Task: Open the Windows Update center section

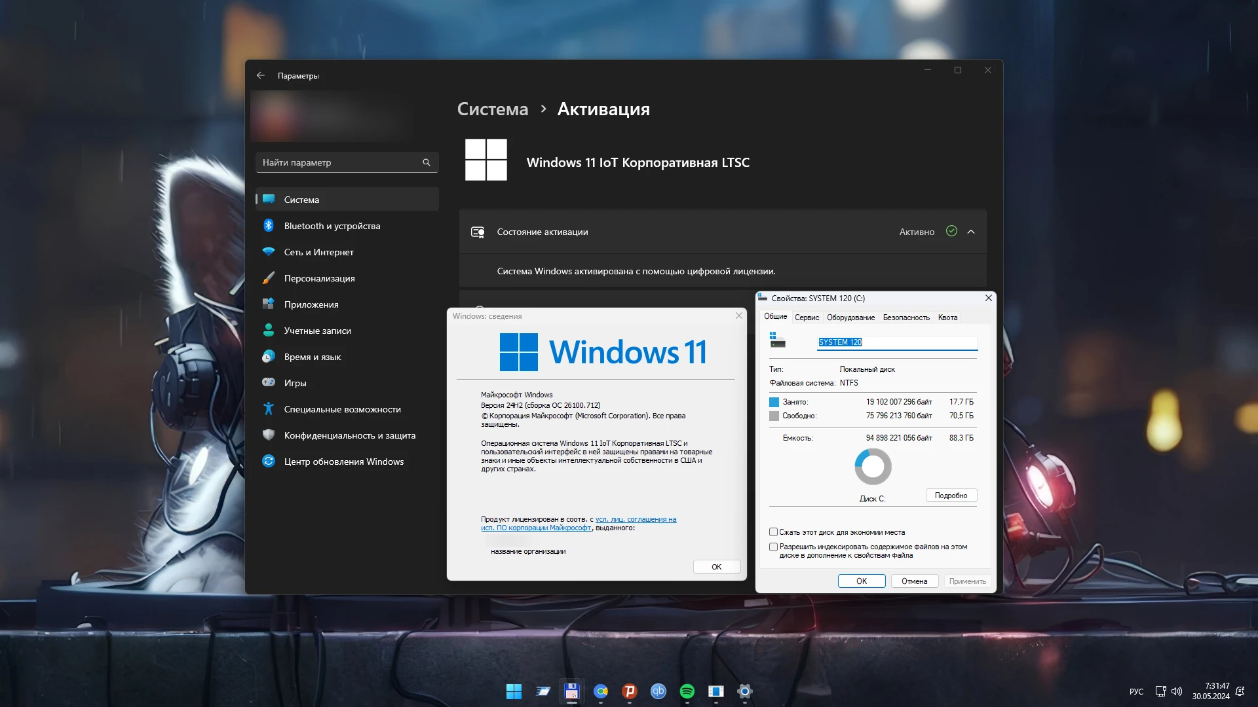Action: [x=343, y=462]
